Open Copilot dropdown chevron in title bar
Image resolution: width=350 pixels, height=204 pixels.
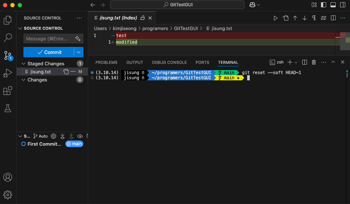[x=258, y=5]
